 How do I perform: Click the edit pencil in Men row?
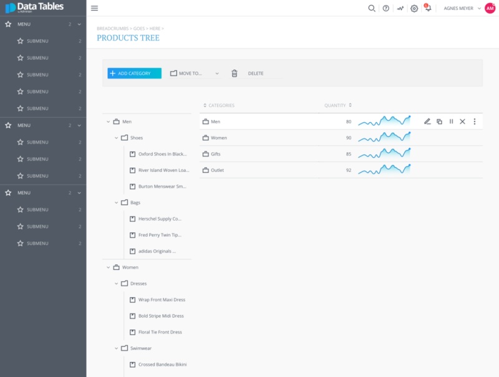coord(427,122)
